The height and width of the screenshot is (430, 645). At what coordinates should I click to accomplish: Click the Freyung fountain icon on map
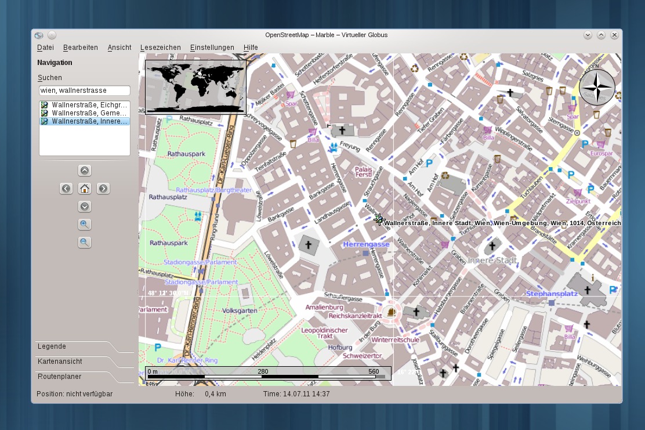[x=334, y=148]
